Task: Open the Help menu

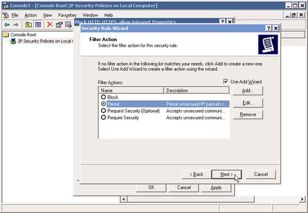Action: (x=109, y=15)
